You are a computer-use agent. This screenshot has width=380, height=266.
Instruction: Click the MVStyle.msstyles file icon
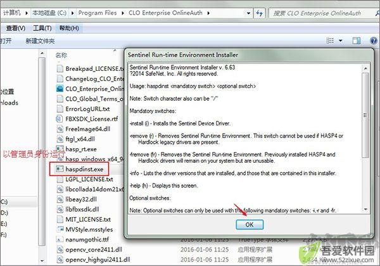click(60, 229)
